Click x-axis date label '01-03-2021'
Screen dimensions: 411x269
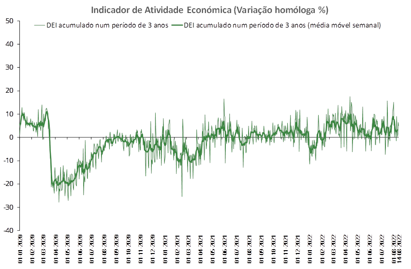[188, 249]
